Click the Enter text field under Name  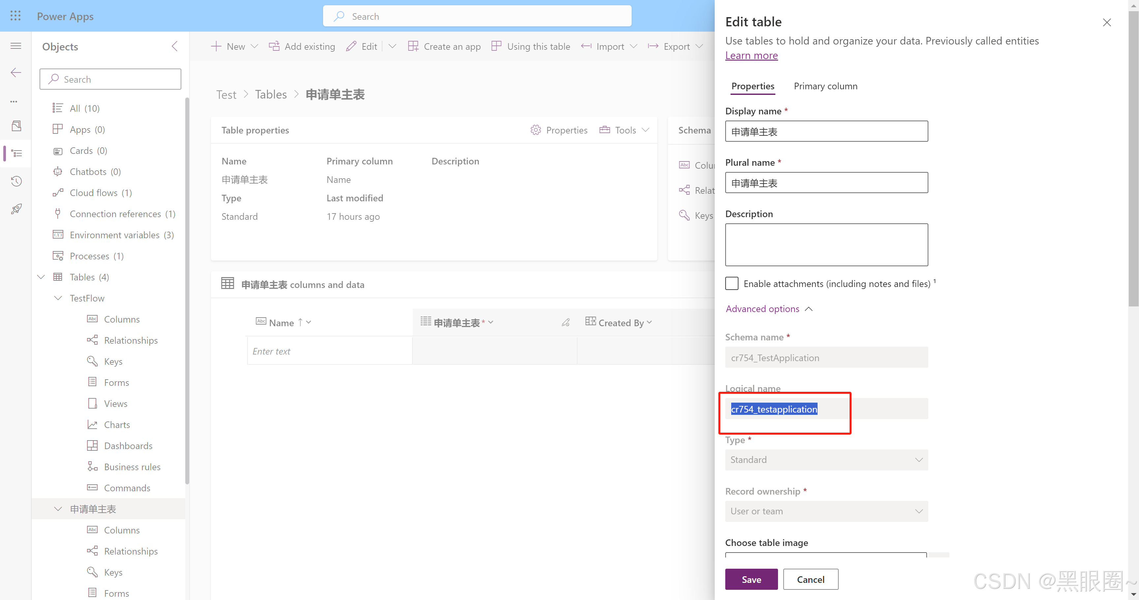[329, 351]
